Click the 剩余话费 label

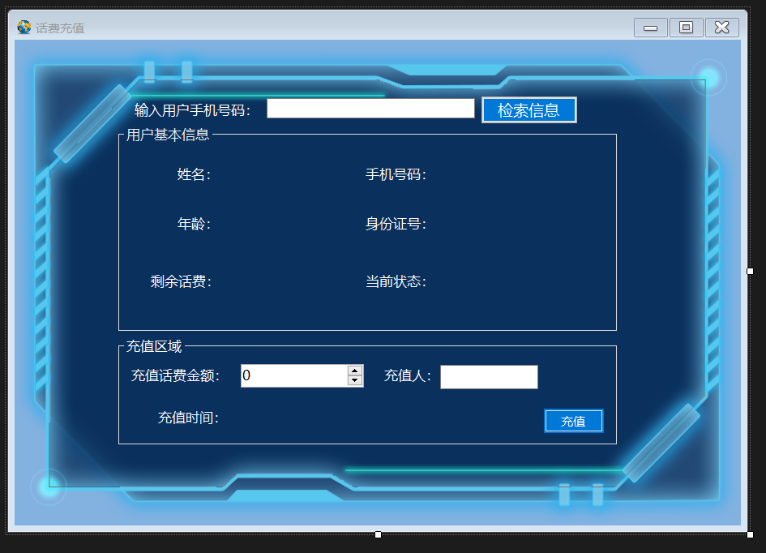(x=181, y=281)
